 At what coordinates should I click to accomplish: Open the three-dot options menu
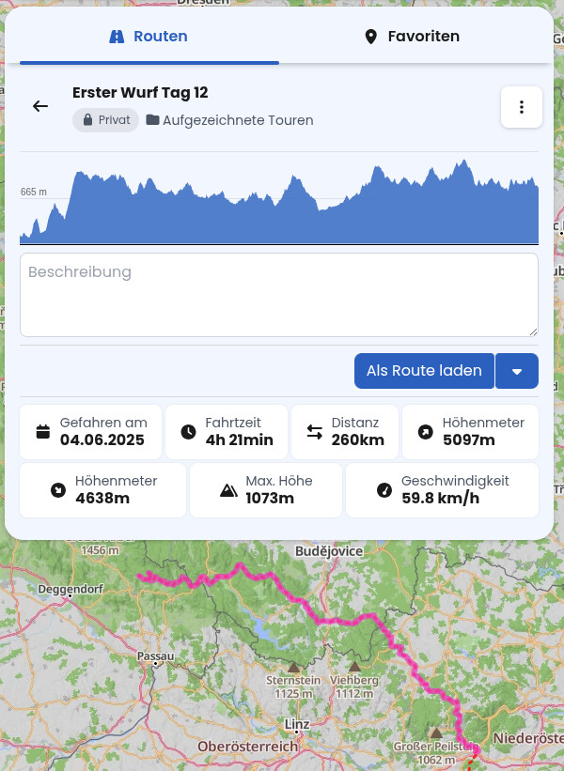(522, 107)
